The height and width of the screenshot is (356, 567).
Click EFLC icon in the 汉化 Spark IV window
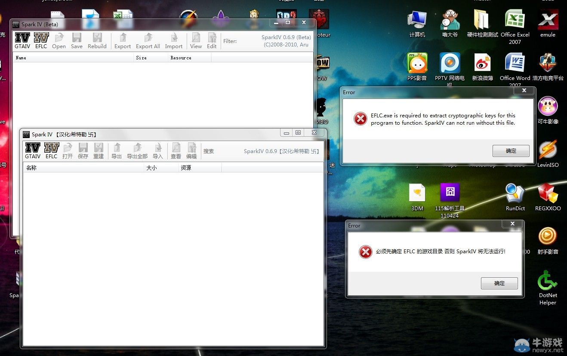pyautogui.click(x=51, y=151)
